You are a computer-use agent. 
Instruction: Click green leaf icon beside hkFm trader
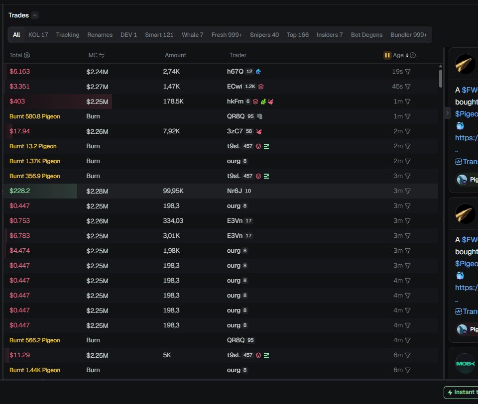tap(263, 101)
